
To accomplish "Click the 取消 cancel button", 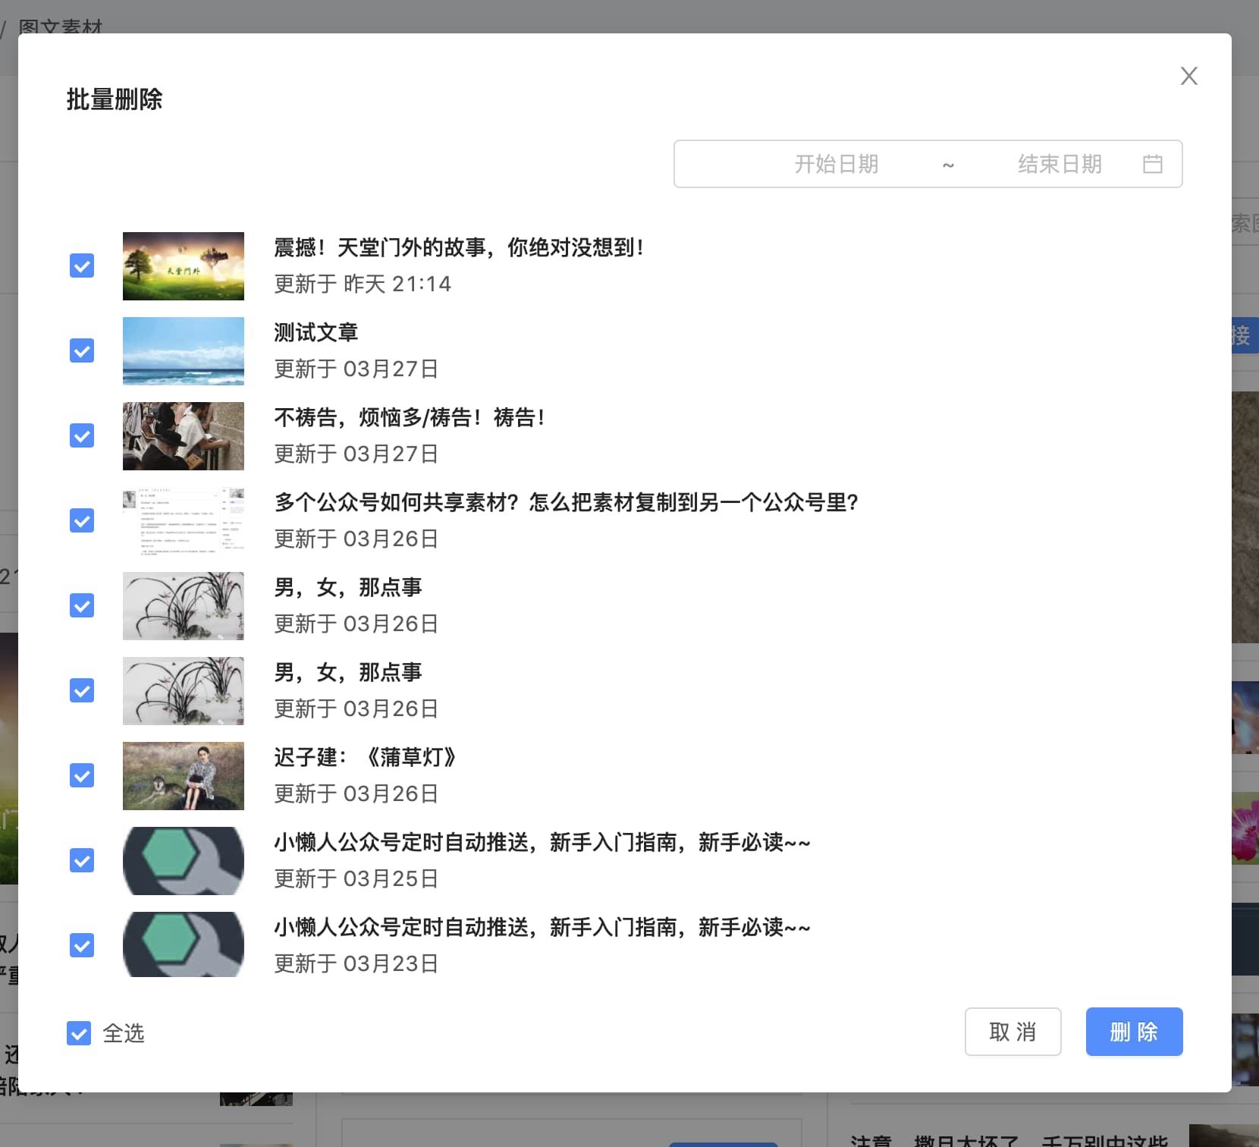I will [1013, 1032].
